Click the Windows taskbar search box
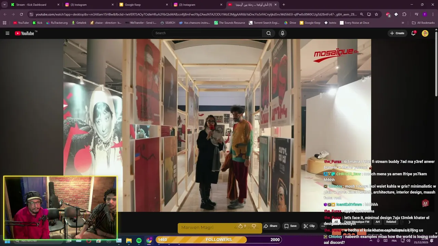Screen dimensions: 438x246 click(38, 241)
